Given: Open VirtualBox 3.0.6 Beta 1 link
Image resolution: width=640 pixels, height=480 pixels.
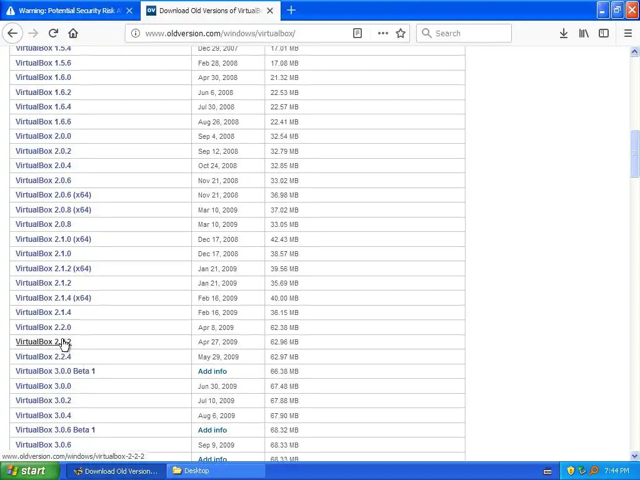Looking at the screenshot, I should point(55,430).
